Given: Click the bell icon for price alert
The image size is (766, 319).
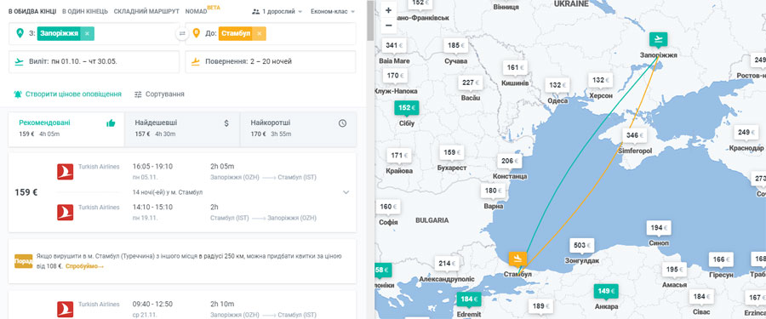Looking at the screenshot, I should [x=18, y=94].
